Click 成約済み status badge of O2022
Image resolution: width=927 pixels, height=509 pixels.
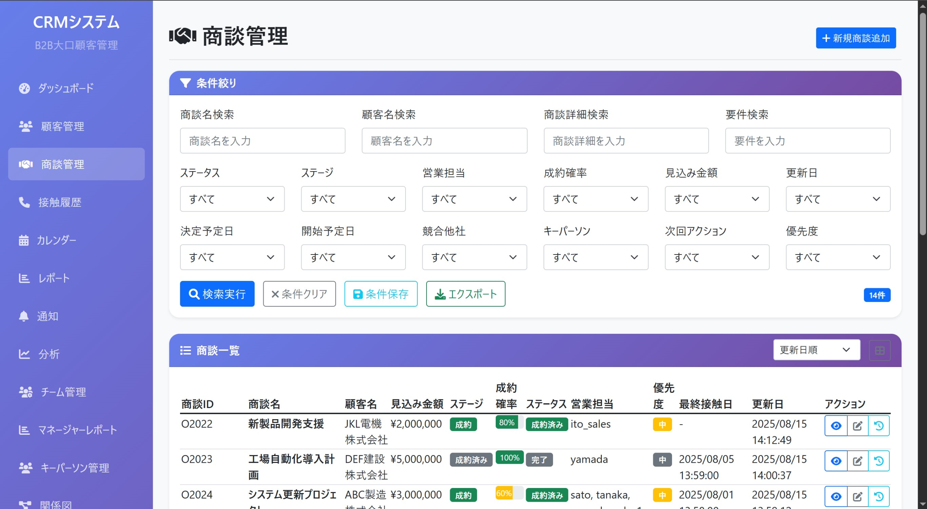point(547,425)
